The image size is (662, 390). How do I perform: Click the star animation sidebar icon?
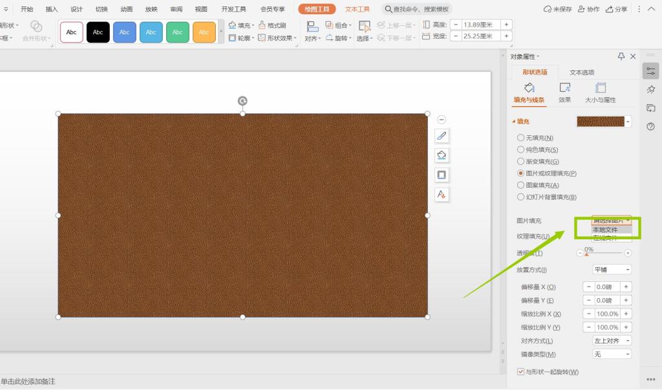pos(650,89)
